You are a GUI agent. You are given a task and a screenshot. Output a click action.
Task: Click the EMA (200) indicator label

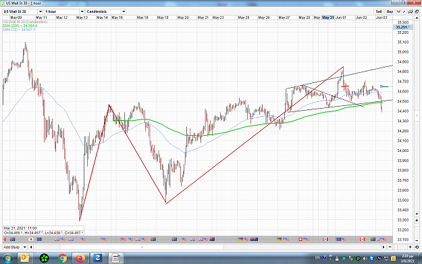click(20, 26)
